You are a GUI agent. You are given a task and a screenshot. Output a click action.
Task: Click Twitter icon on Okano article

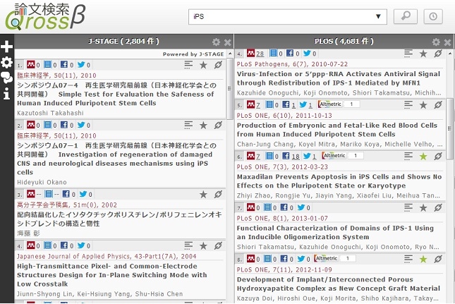81,125
